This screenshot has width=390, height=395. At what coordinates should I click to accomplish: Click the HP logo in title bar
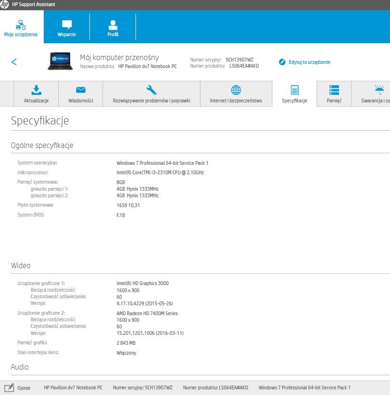point(4,5)
